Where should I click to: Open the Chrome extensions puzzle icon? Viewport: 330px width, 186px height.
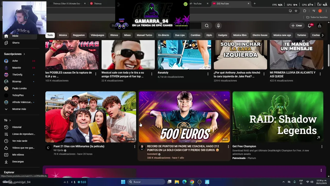coord(304,11)
